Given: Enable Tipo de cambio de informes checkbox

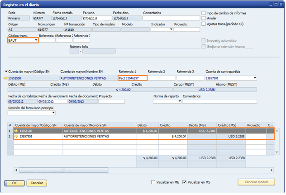Looking at the screenshot, I should 204,13.
